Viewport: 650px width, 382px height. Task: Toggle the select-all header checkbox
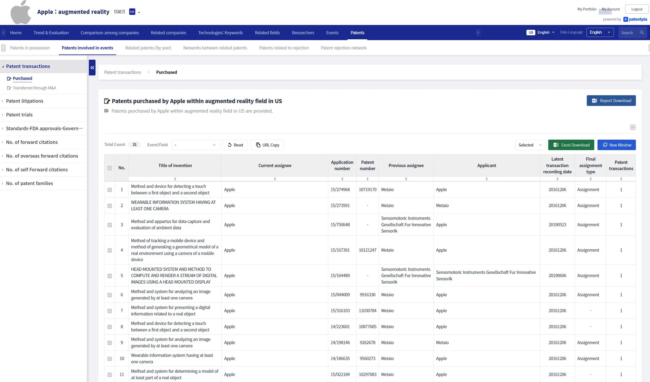pyautogui.click(x=109, y=168)
